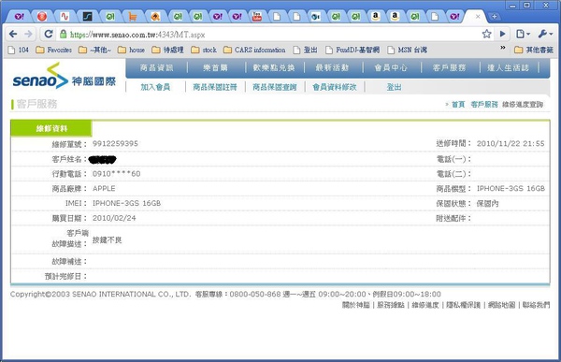Viewport: 561px width, 362px height.
Task: Open a new tab with the plus button
Action: 495,17
